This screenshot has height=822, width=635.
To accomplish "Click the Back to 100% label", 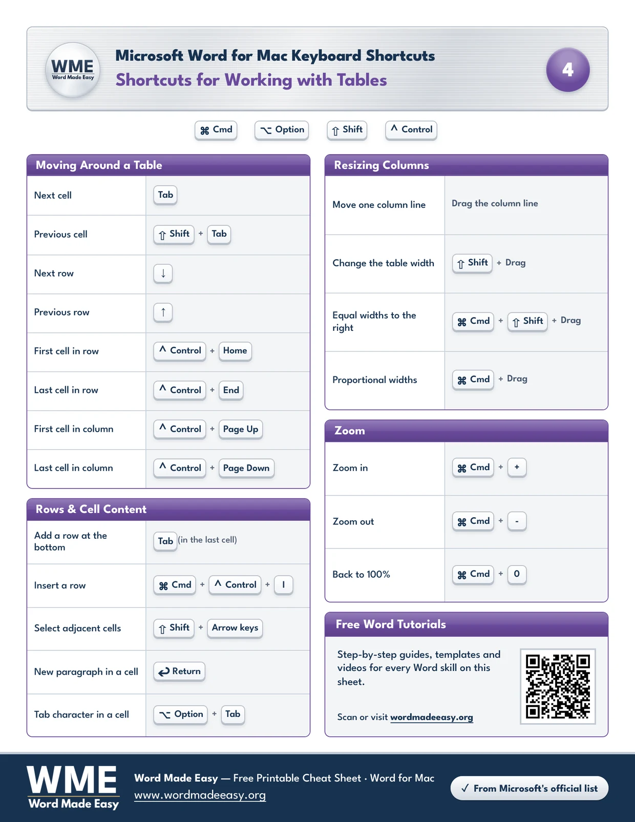I will click(x=361, y=575).
